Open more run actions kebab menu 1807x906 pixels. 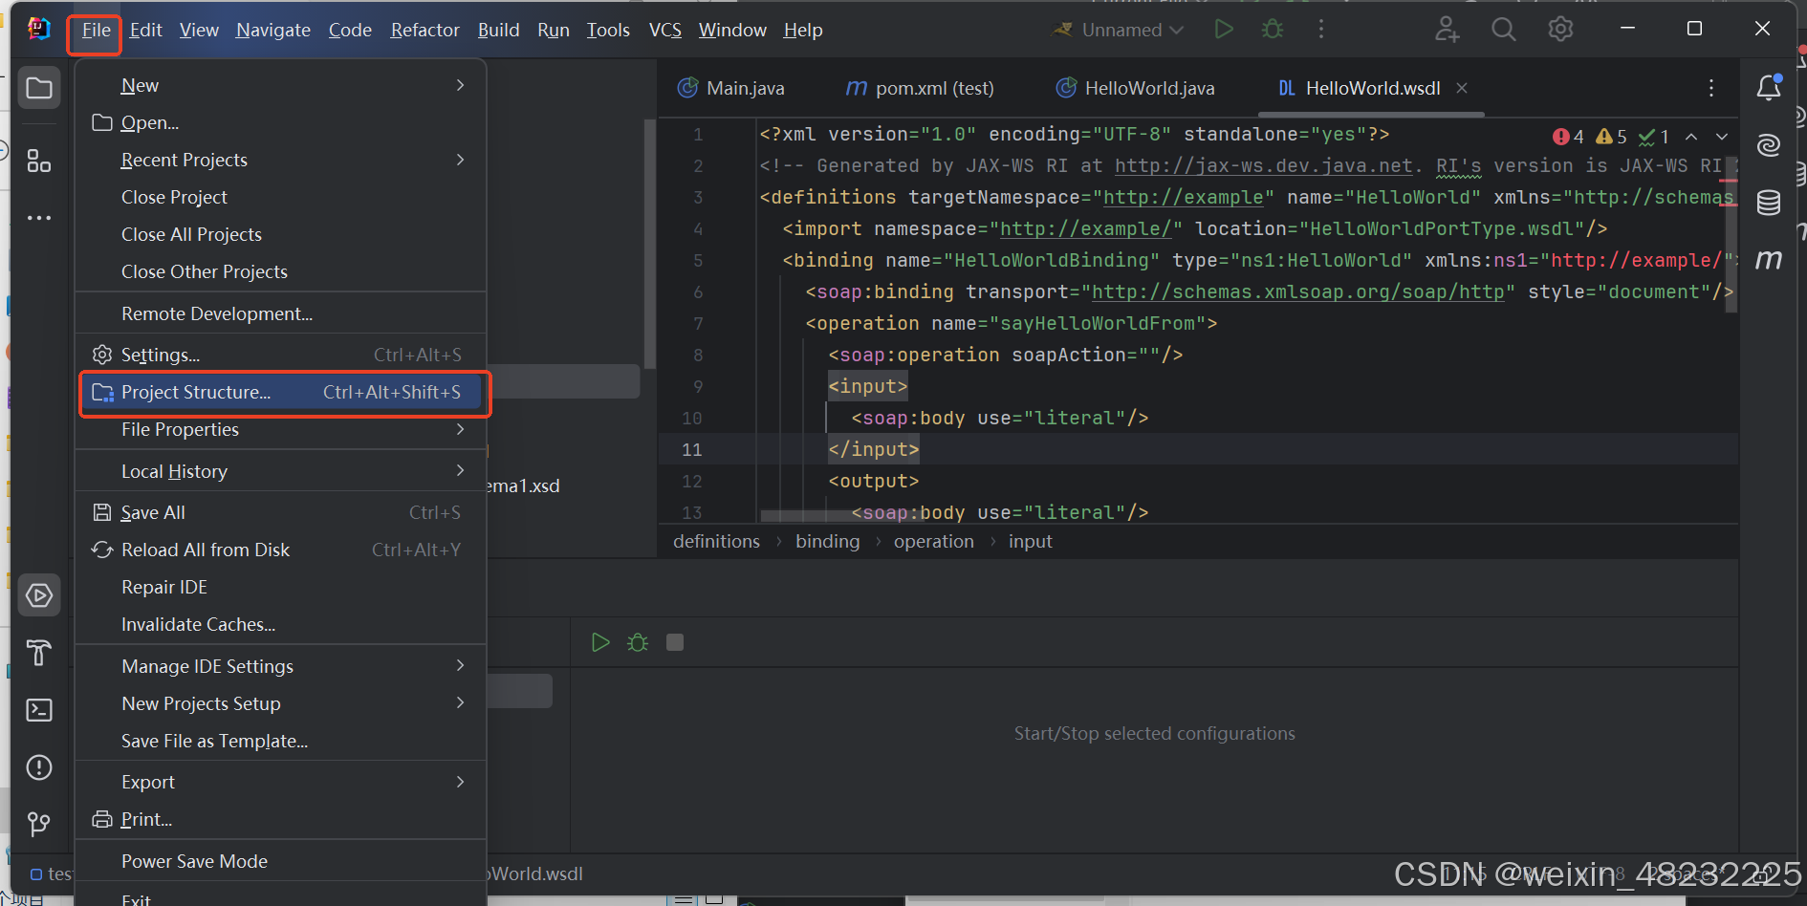(x=1321, y=30)
